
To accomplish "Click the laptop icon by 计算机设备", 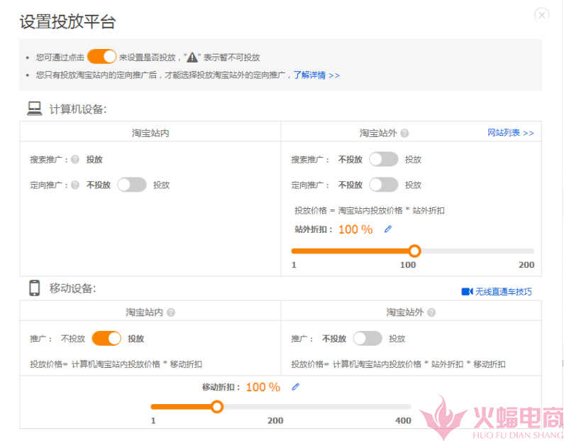I will point(35,109).
